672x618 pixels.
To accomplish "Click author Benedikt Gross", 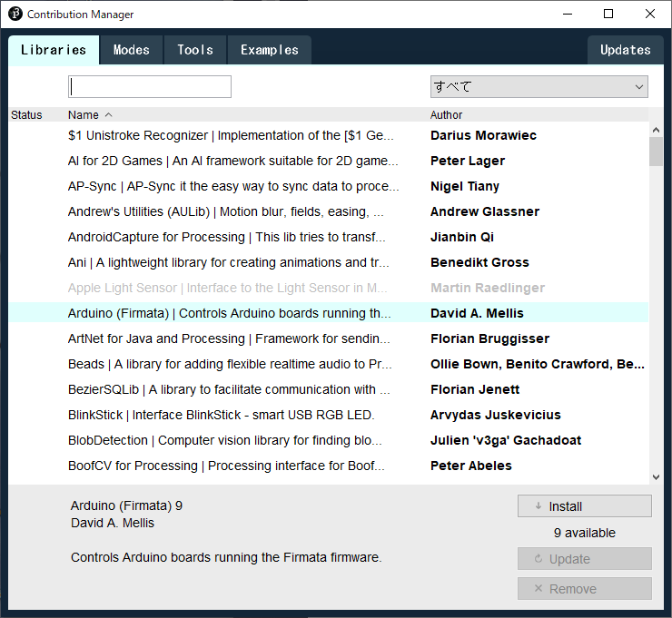I will click(479, 262).
